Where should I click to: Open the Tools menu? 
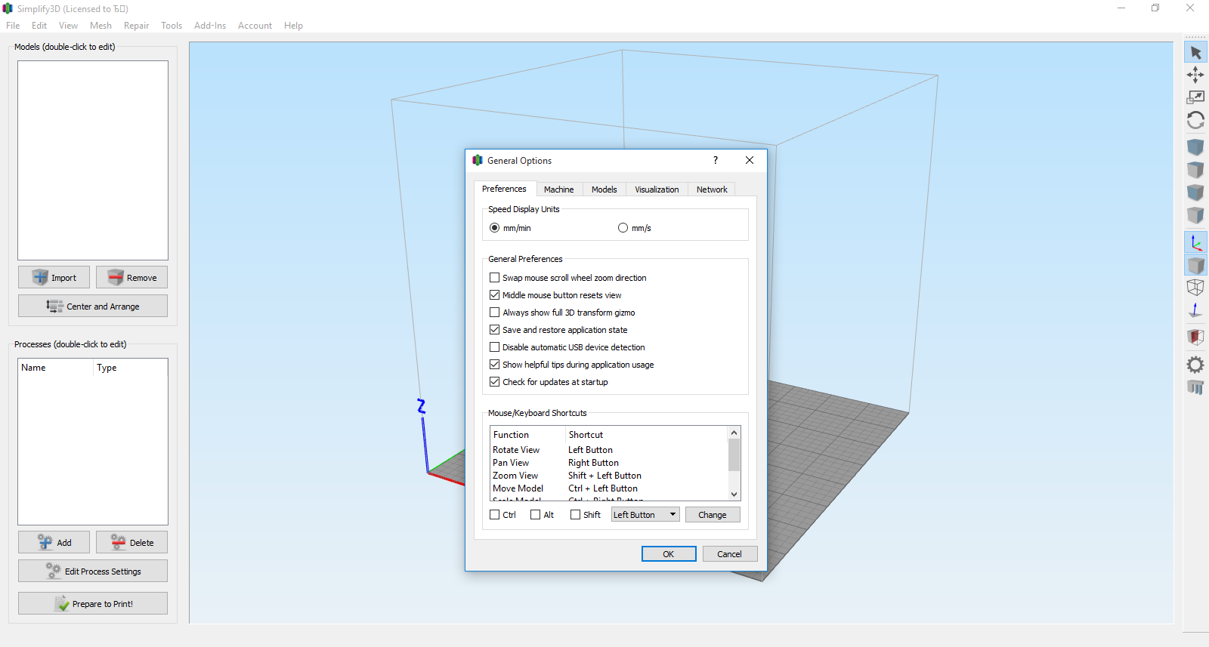[x=172, y=26]
